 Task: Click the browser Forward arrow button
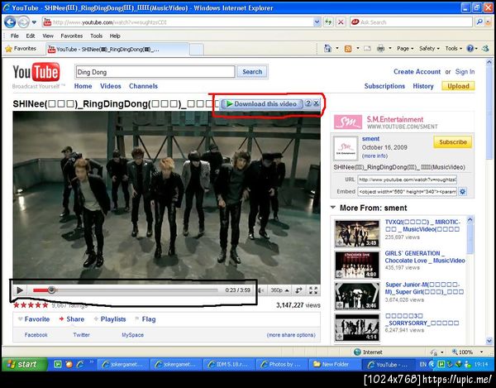(23, 22)
